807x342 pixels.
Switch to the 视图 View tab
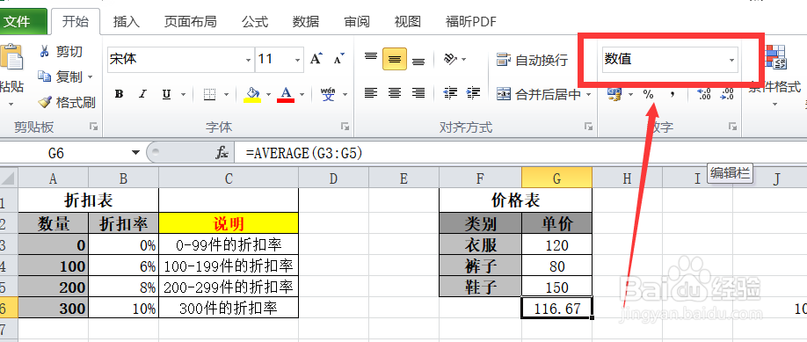[x=408, y=22]
